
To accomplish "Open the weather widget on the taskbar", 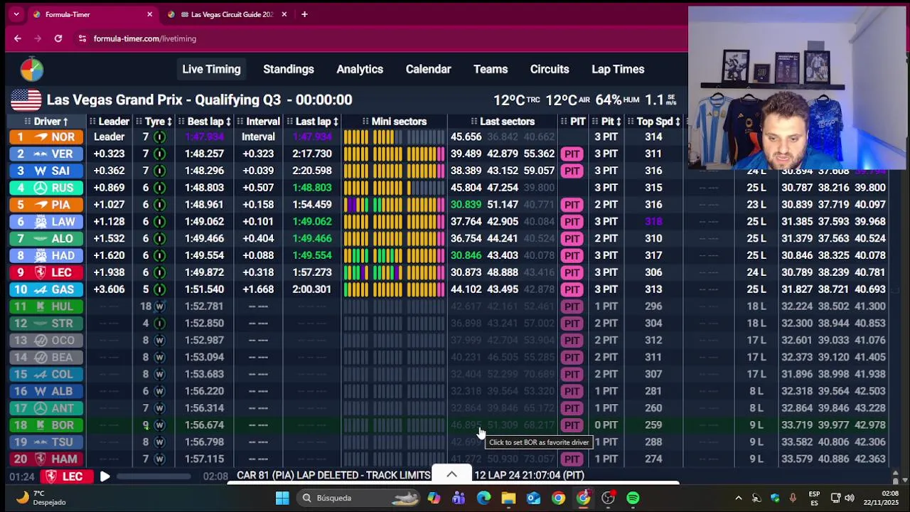I will point(41,498).
